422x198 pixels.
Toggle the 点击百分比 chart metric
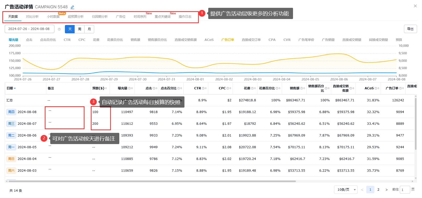pos(48,40)
